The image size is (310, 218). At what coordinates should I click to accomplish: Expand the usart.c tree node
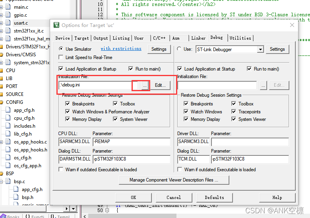point(1,23)
